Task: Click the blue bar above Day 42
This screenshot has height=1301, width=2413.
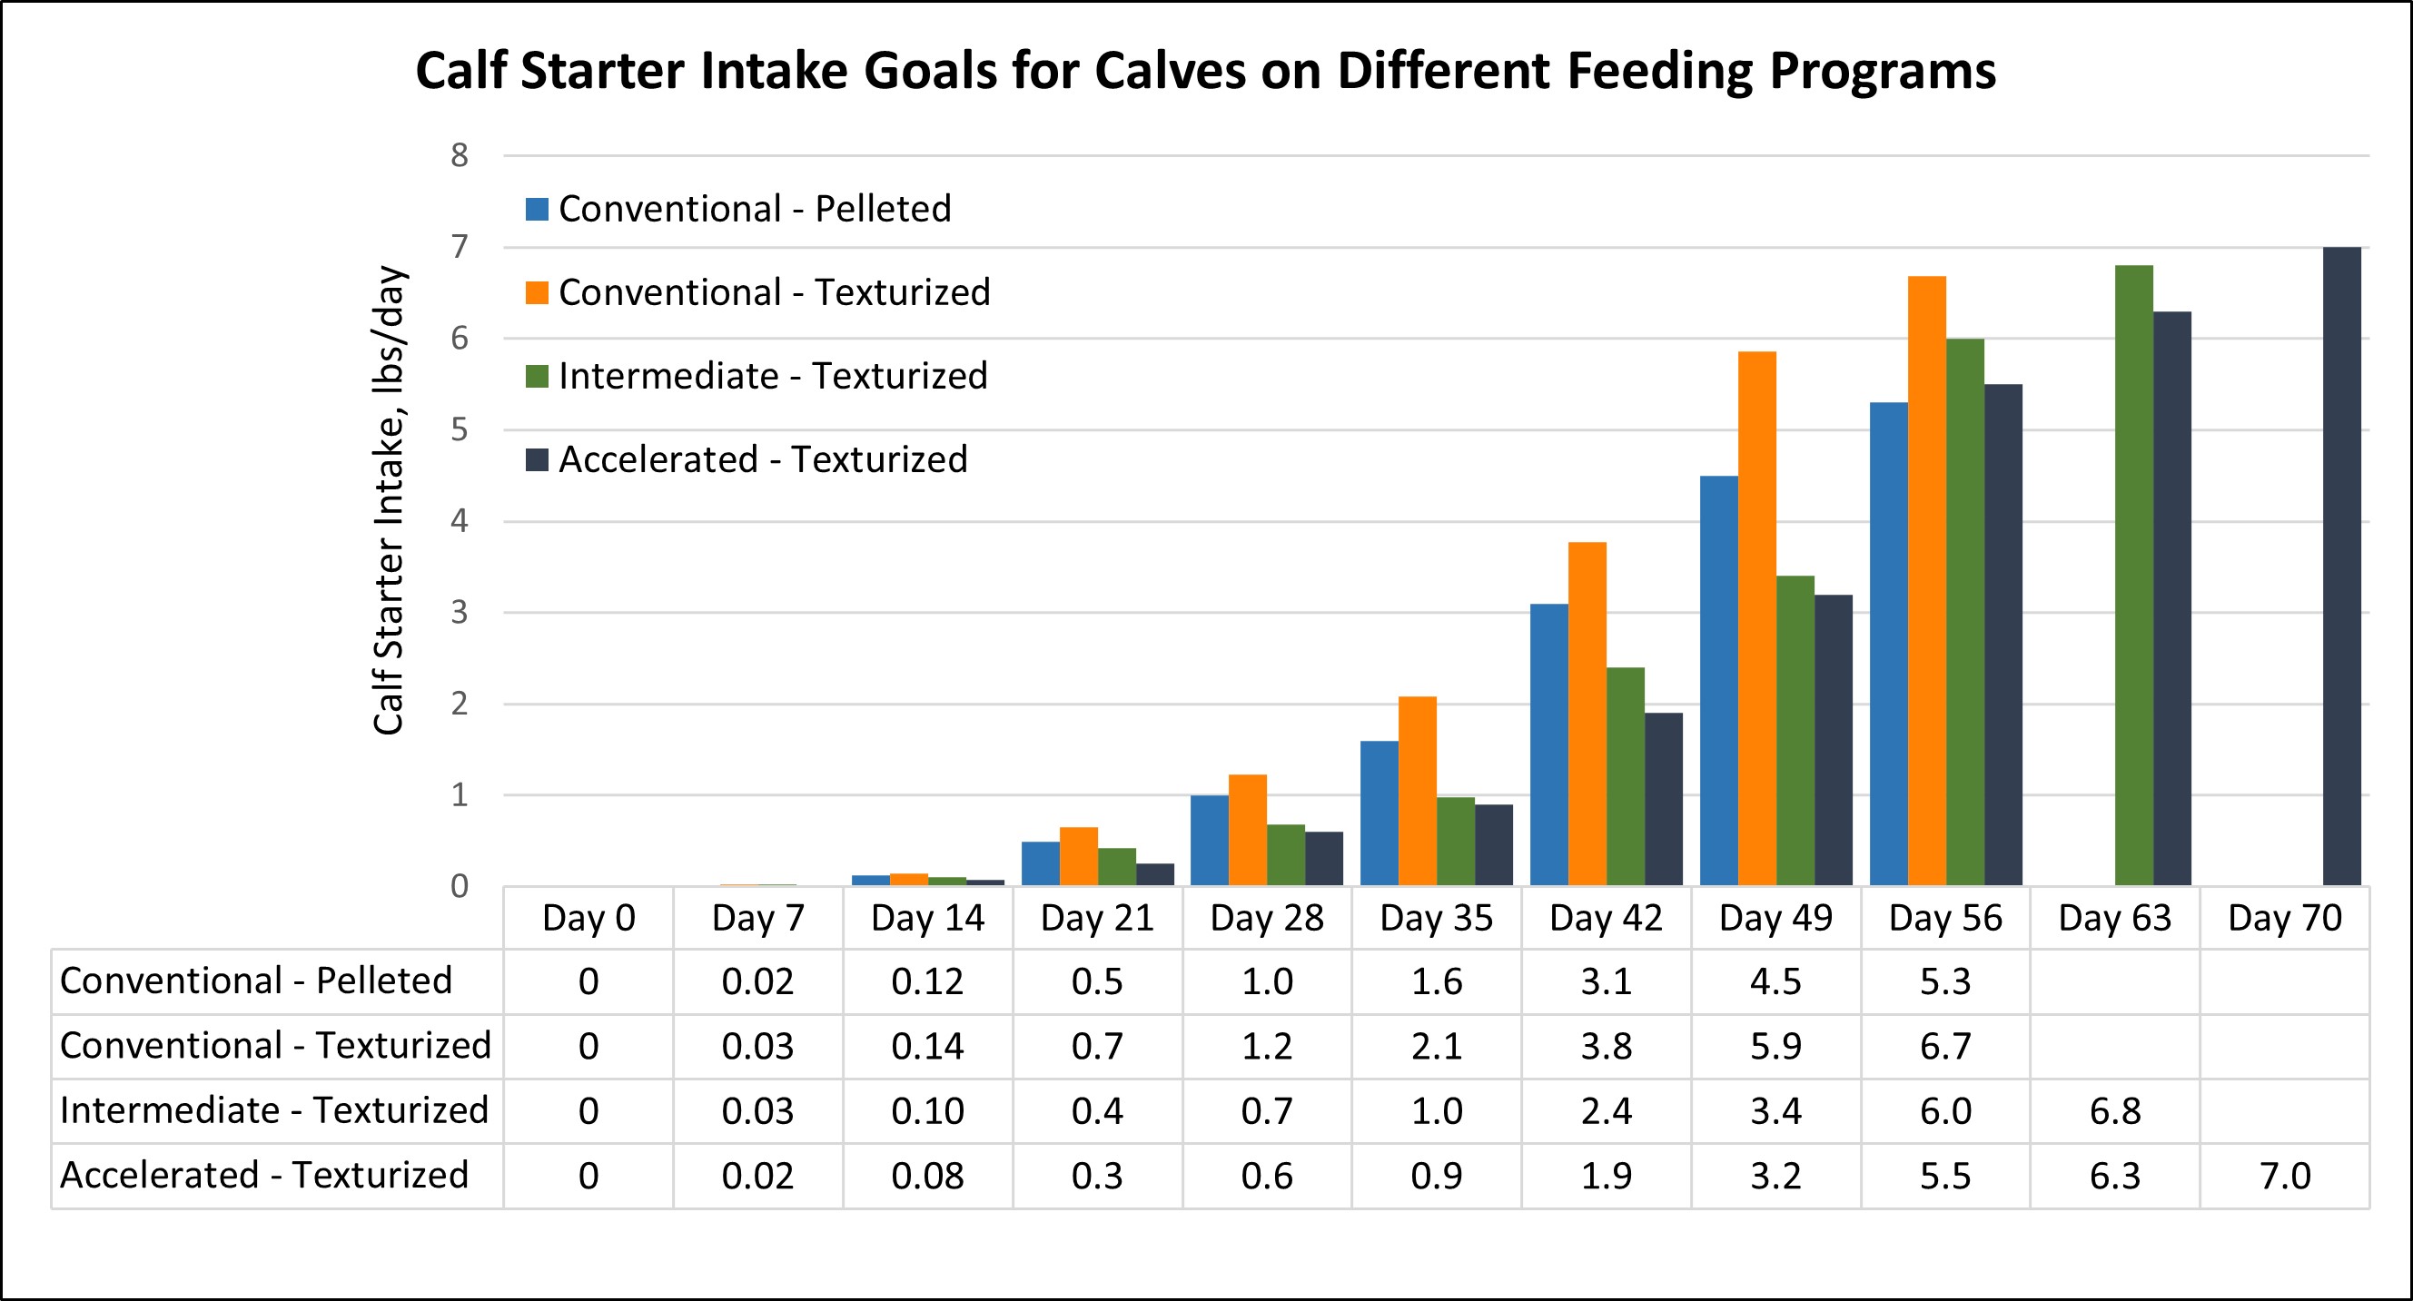Action: [1548, 744]
